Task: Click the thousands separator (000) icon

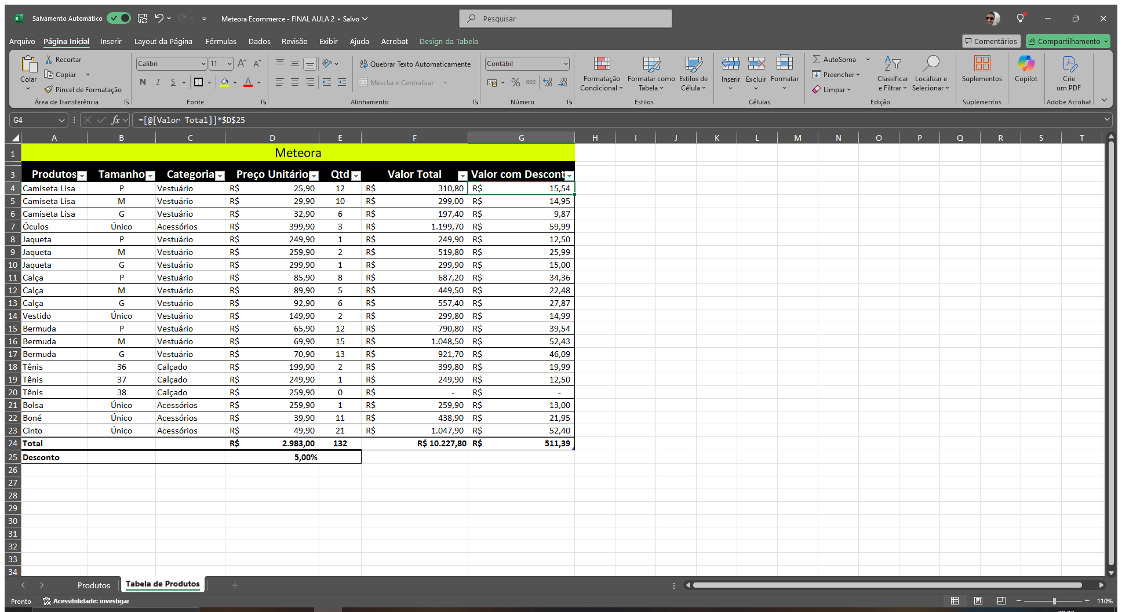Action: (531, 82)
